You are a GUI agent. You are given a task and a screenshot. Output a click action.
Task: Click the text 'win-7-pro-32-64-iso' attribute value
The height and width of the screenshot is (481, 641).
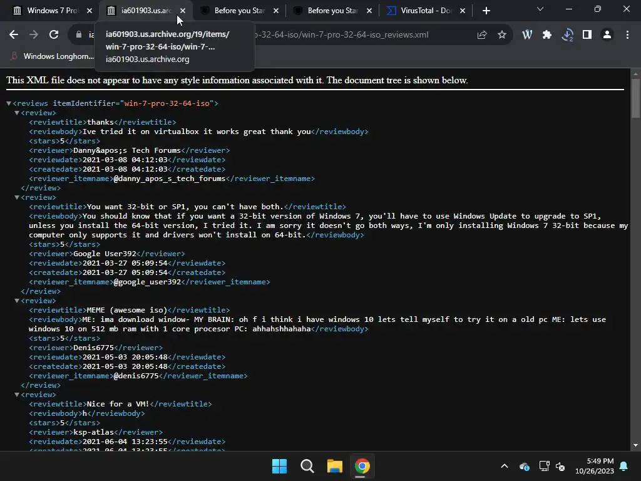pos(167,103)
